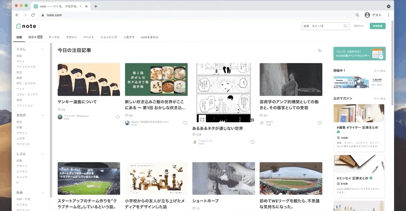
Task: Click the note.com address bar
Action: point(200,15)
